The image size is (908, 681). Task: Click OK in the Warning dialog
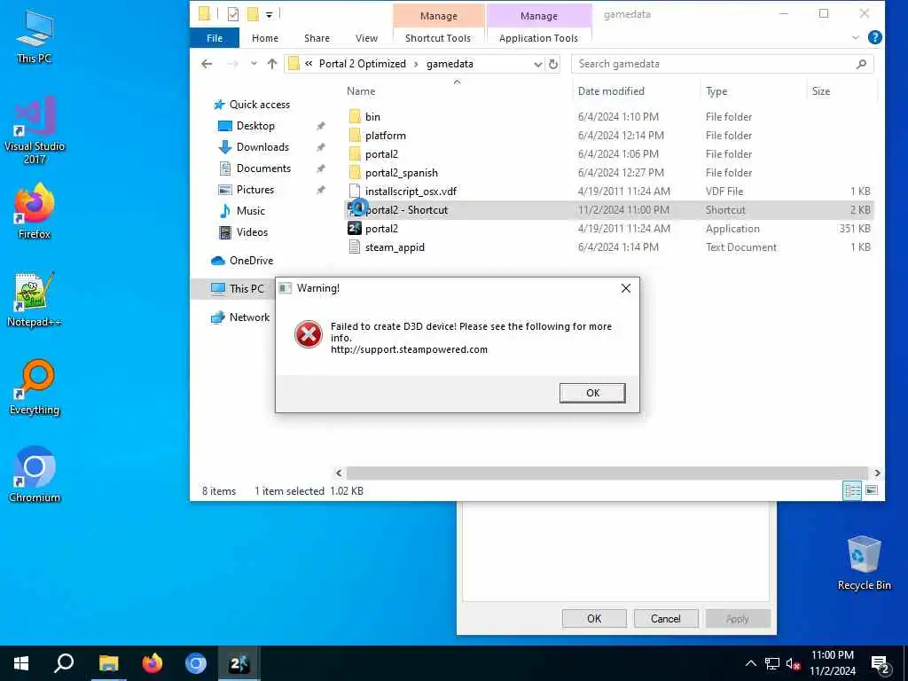pos(592,393)
